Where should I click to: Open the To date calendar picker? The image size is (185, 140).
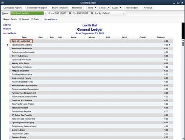[x=92, y=13]
